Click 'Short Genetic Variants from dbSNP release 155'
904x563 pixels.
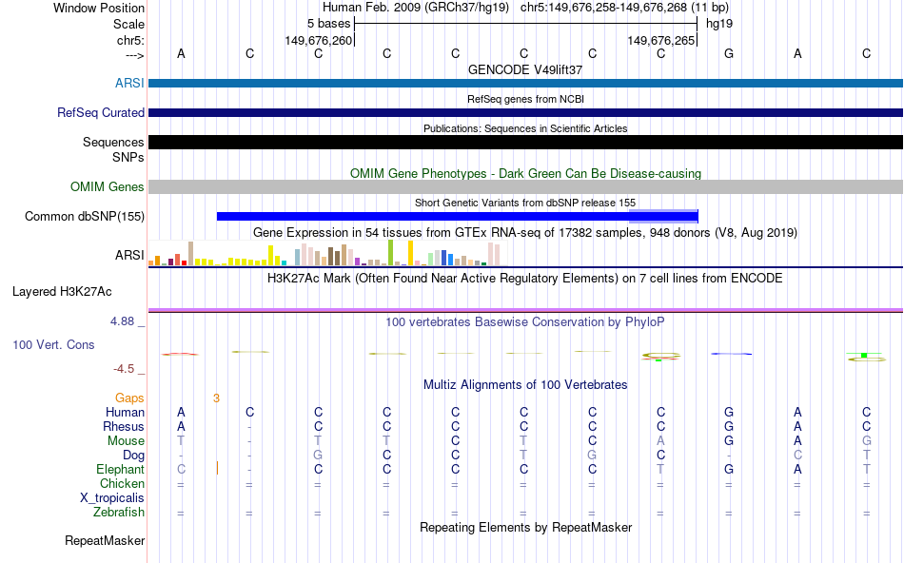[x=525, y=203]
